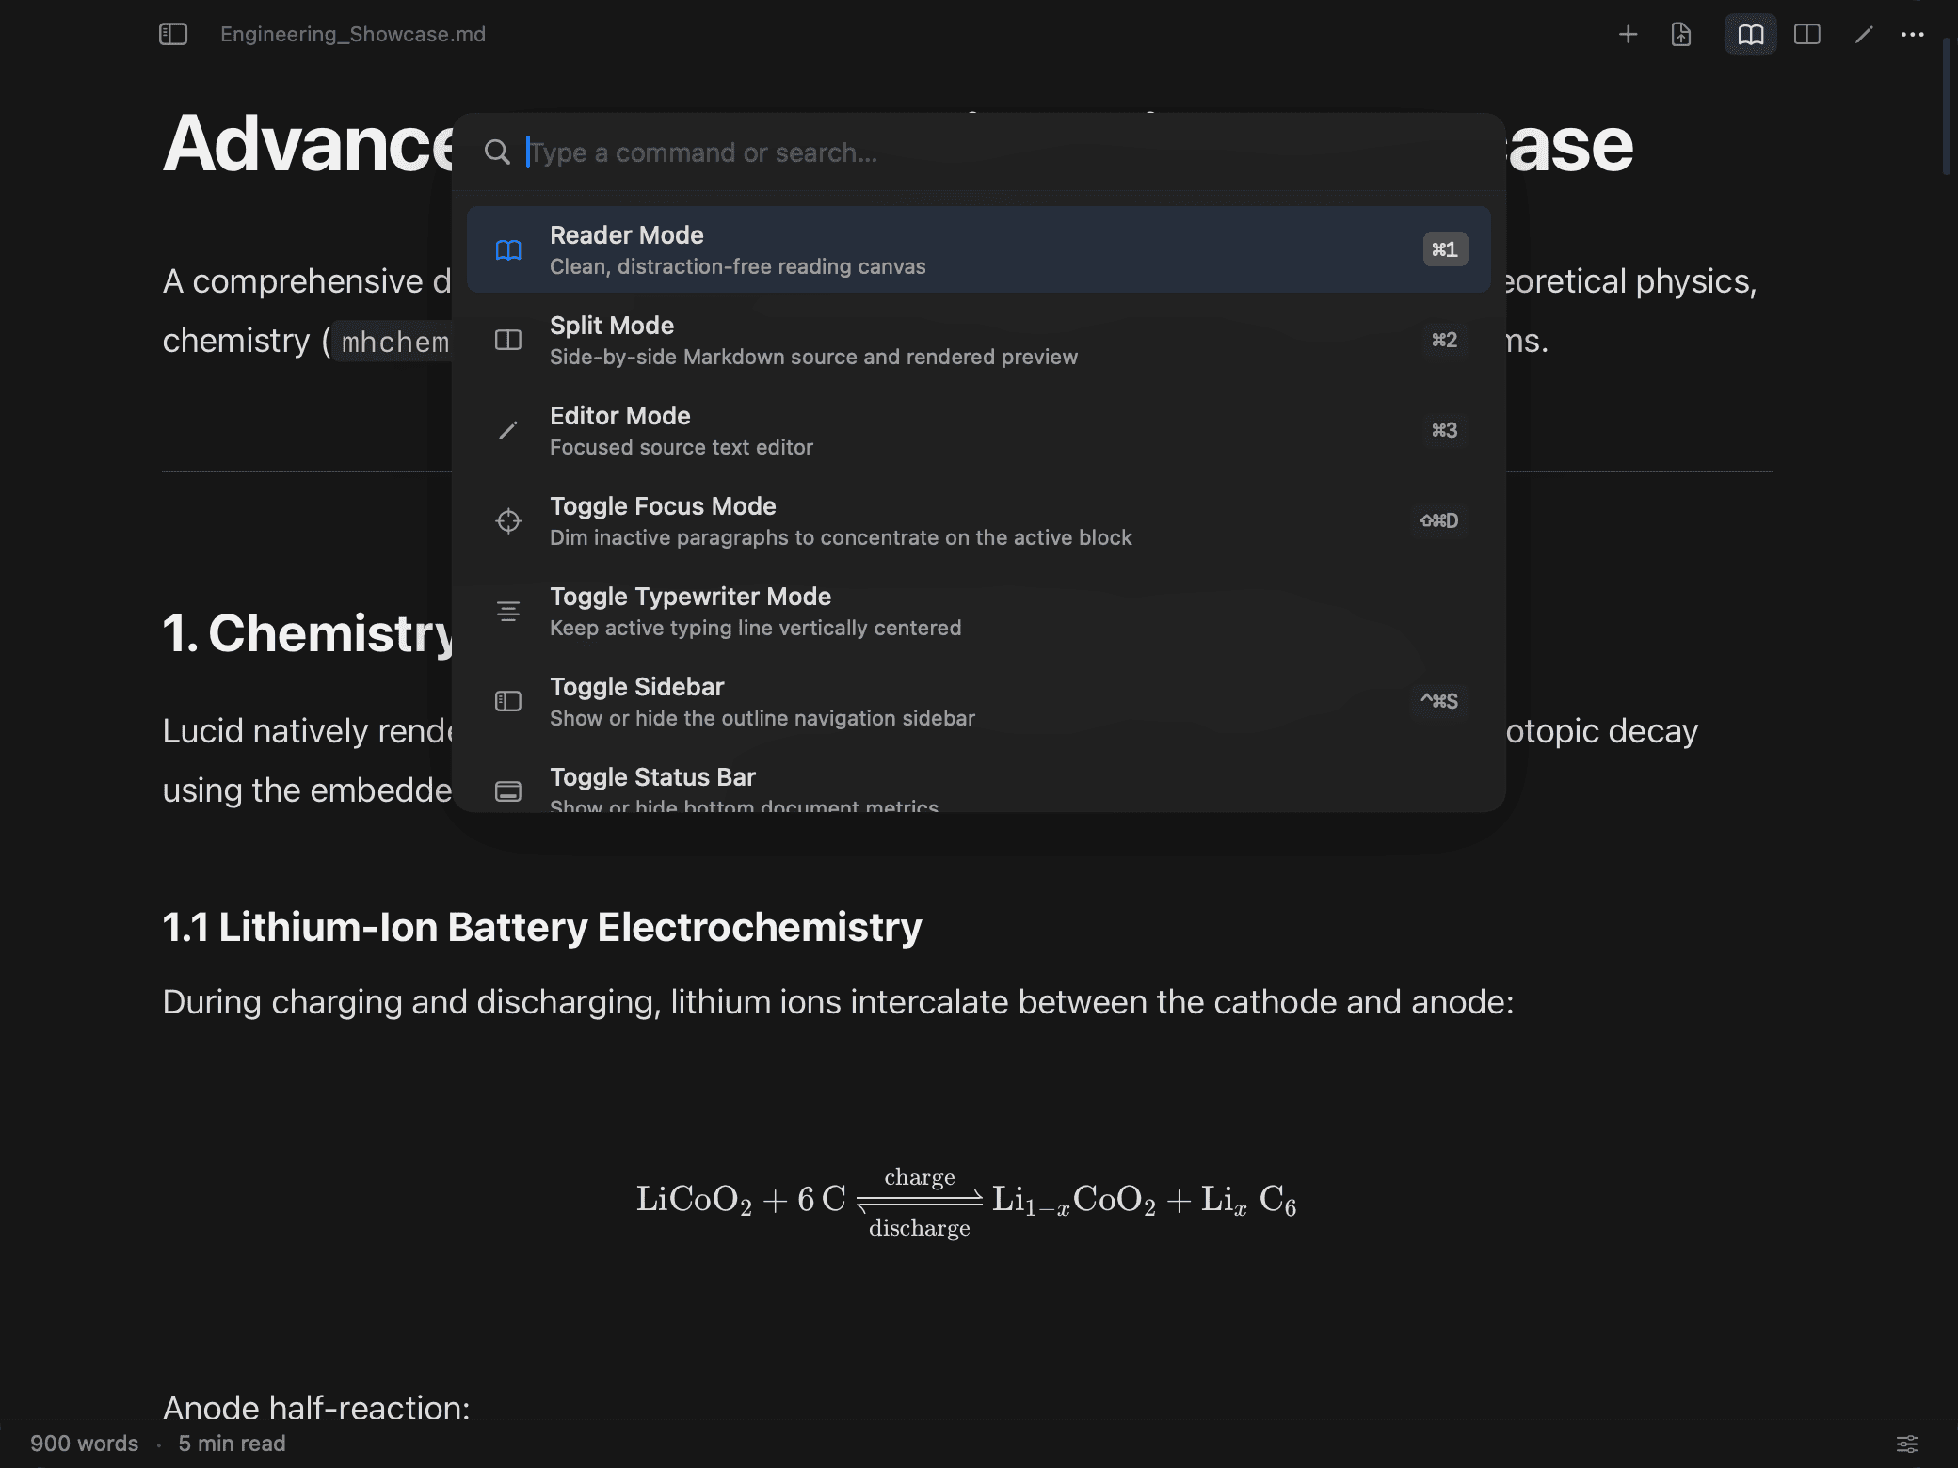The width and height of the screenshot is (1958, 1468).
Task: Click the 1.1 Lithium-Ion Battery Electrochemistry heading
Action: tap(542, 928)
